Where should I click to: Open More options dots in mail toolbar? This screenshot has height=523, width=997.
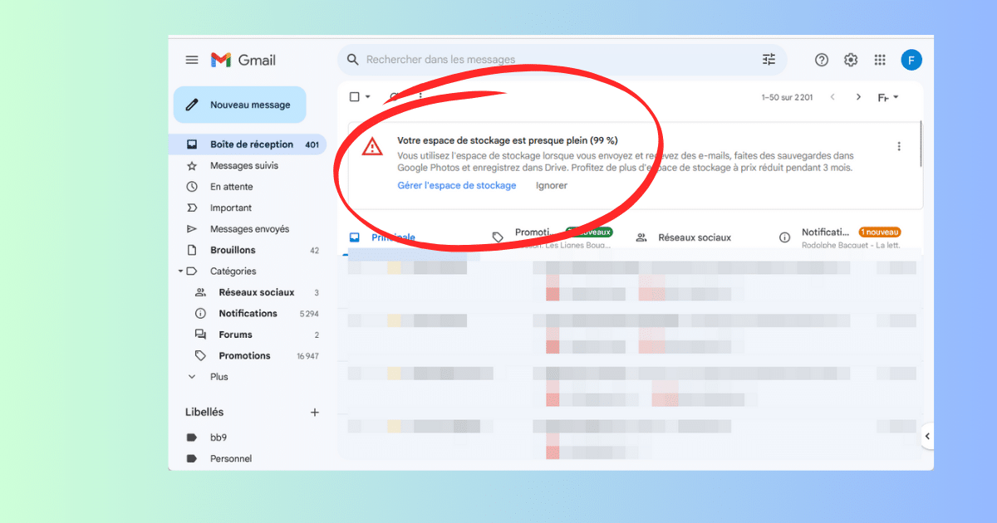point(420,97)
